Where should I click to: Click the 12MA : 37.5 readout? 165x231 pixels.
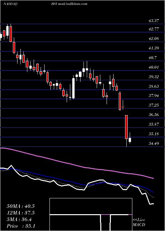click(20, 213)
